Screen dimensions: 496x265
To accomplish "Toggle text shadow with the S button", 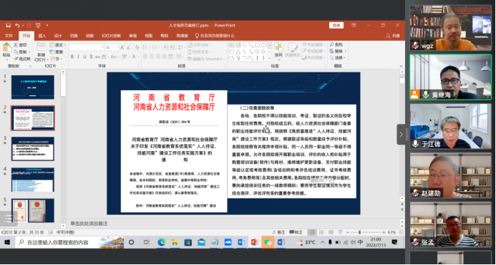I will (x=91, y=57).
